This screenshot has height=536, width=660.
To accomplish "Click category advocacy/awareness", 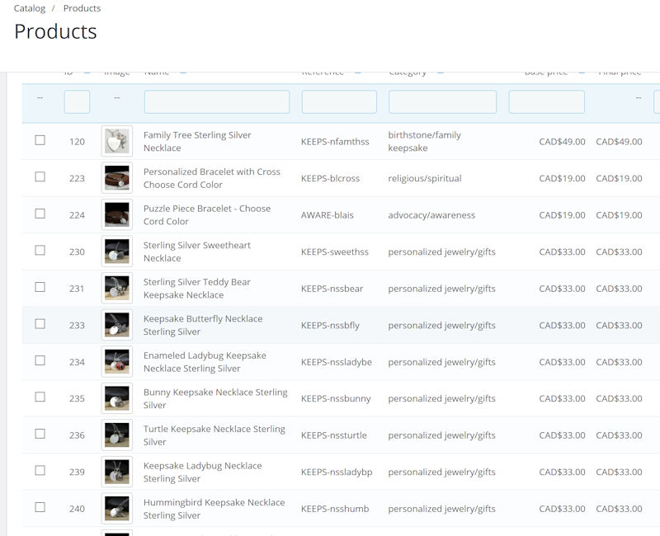I will (431, 215).
